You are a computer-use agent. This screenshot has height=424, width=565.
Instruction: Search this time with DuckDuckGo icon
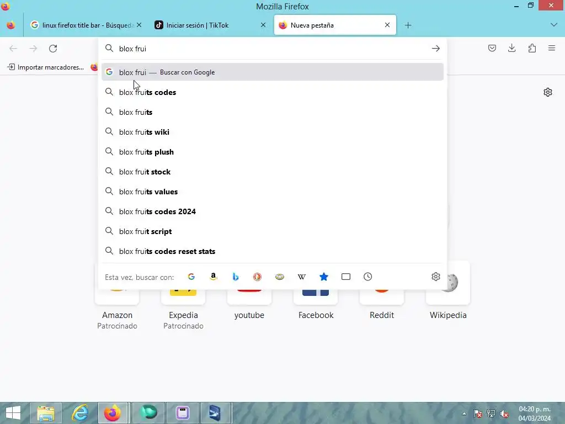[257, 277]
